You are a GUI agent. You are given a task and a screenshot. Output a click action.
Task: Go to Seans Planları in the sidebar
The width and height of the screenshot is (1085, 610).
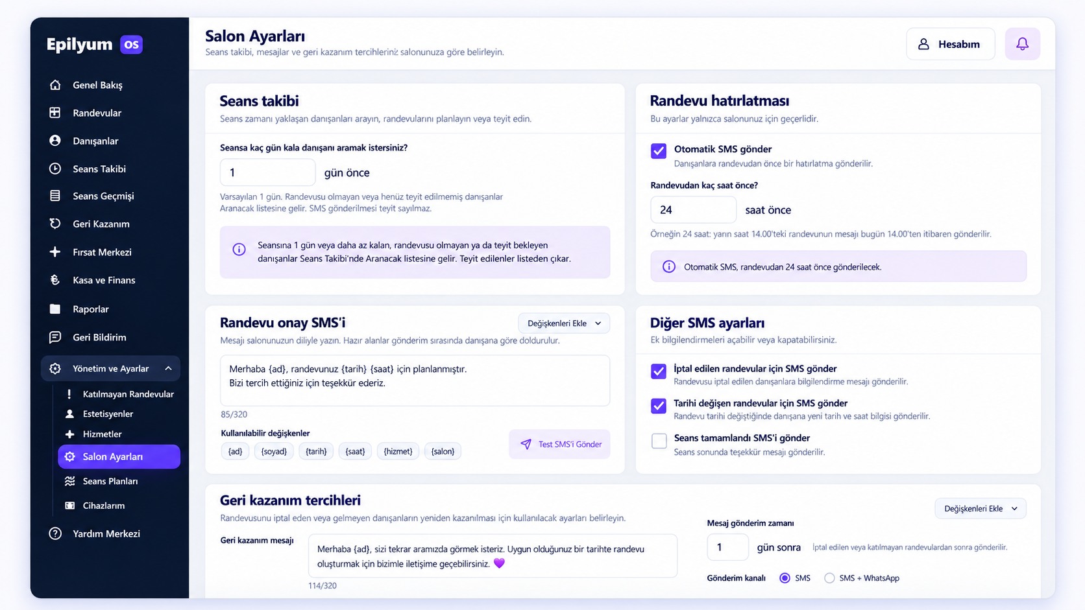click(x=110, y=481)
